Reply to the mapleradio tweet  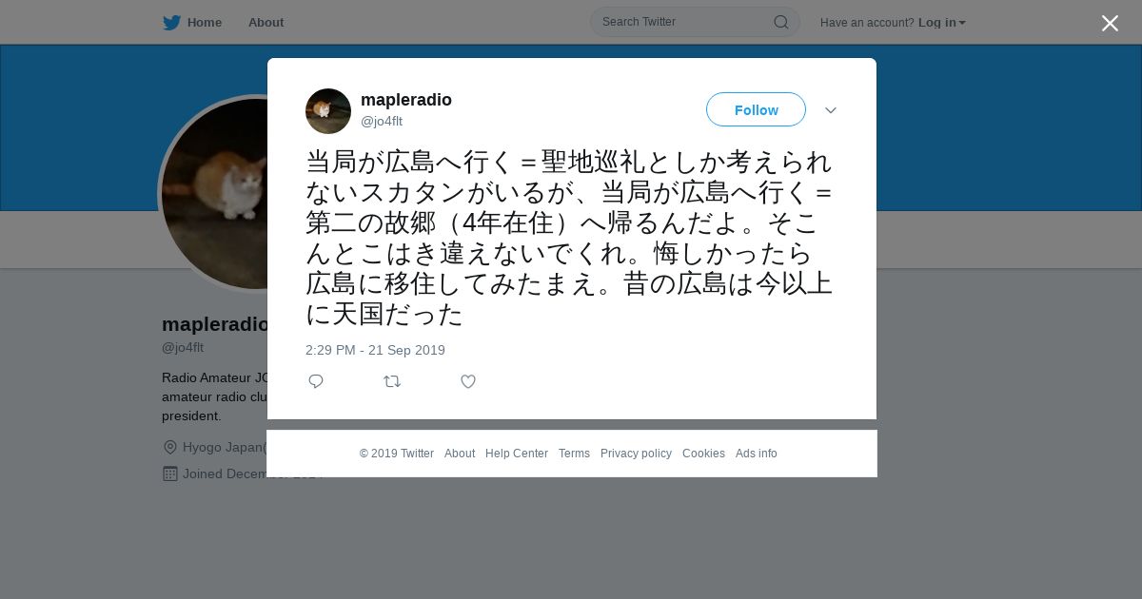click(x=316, y=381)
